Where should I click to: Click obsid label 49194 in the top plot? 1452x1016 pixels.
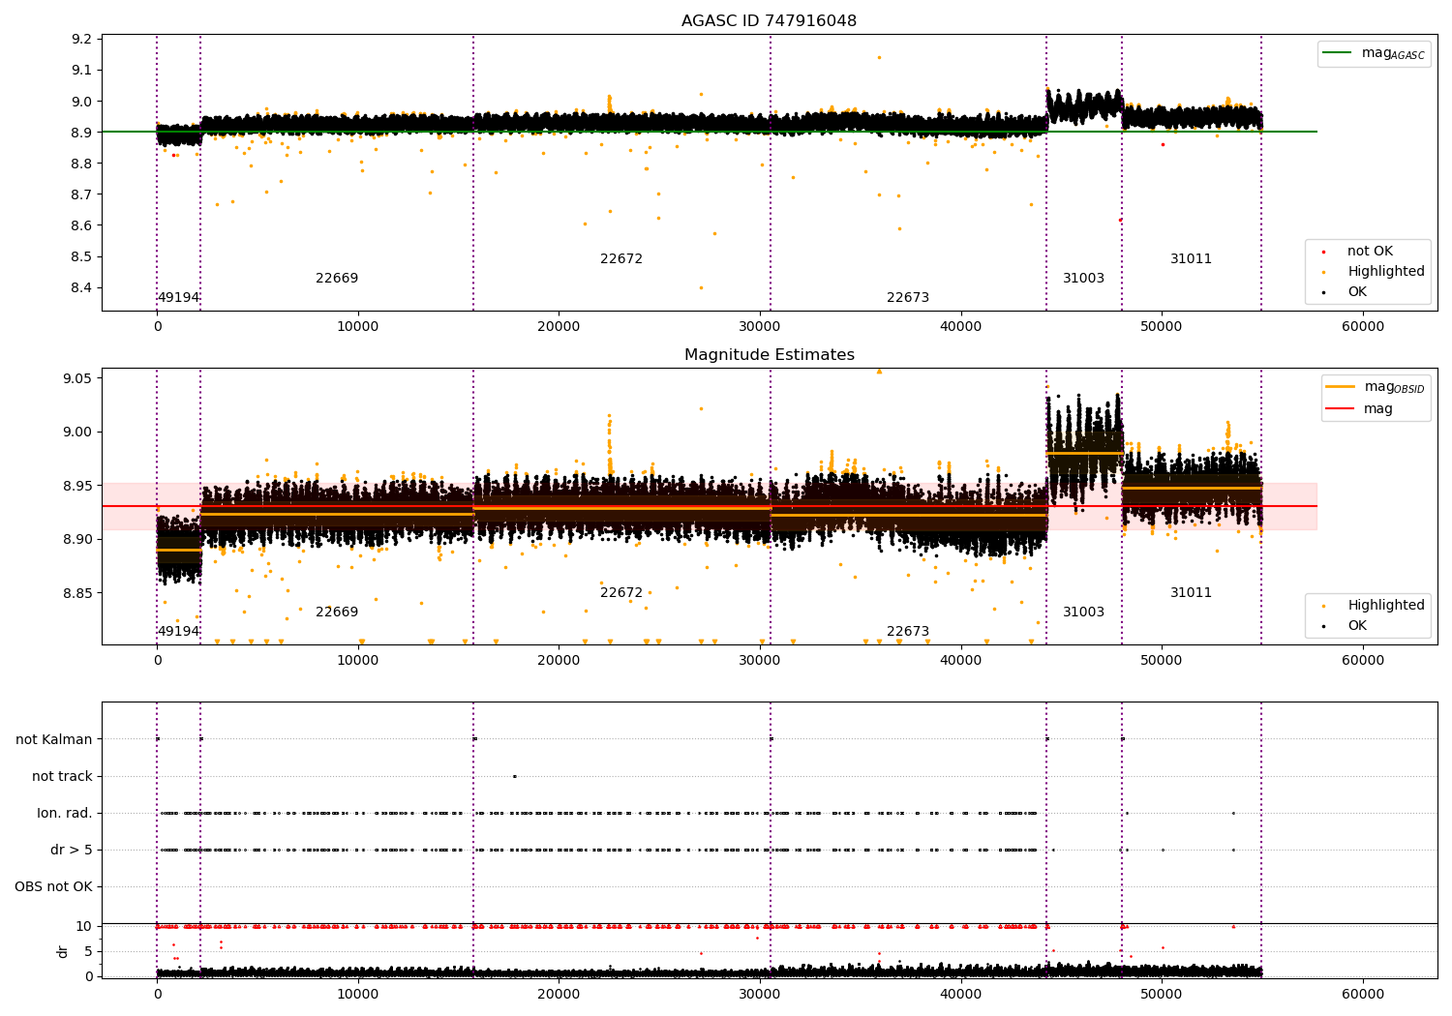click(x=178, y=298)
